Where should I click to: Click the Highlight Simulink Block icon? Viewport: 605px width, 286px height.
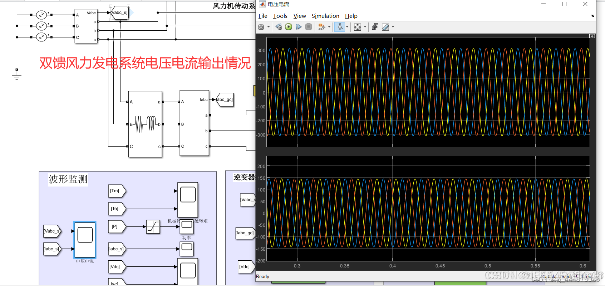321,27
